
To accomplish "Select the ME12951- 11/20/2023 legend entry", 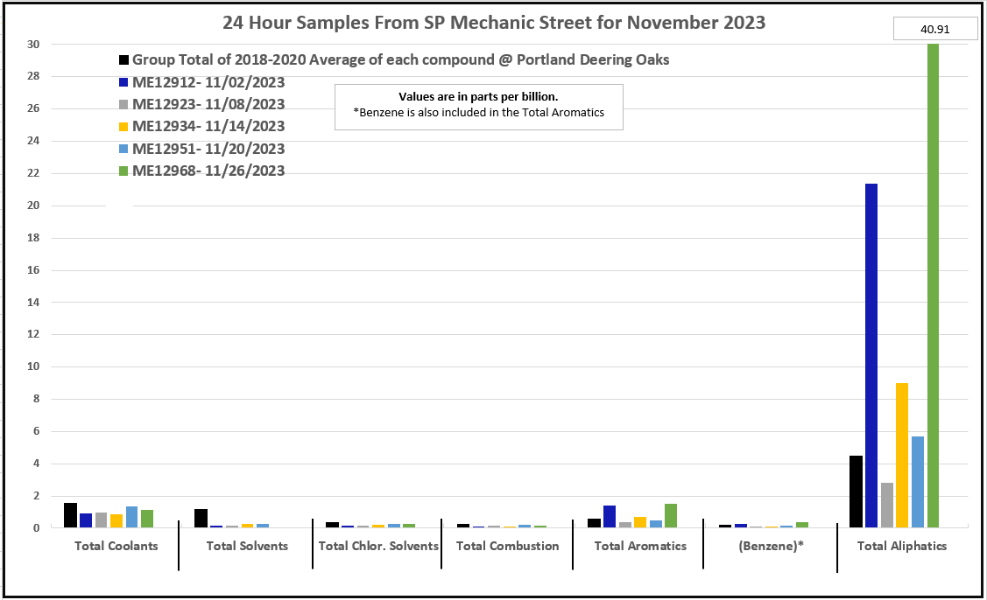I will pyautogui.click(x=208, y=149).
